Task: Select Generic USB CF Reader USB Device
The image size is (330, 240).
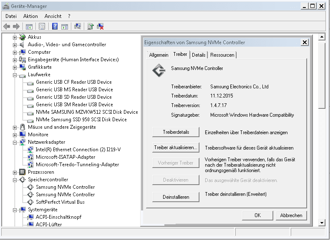Action: pyautogui.click(x=74, y=82)
